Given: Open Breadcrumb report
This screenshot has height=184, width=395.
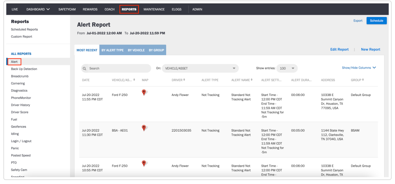Looking at the screenshot, I should (20, 76).
